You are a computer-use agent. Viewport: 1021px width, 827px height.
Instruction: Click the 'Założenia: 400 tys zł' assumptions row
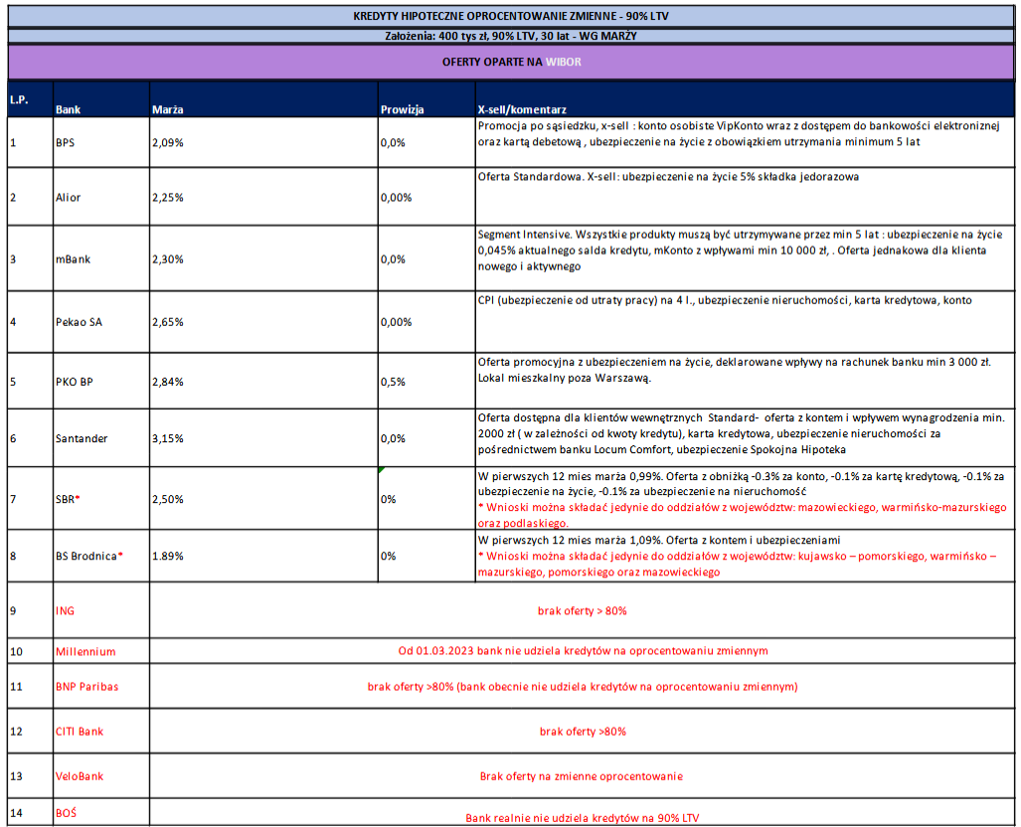(x=512, y=36)
